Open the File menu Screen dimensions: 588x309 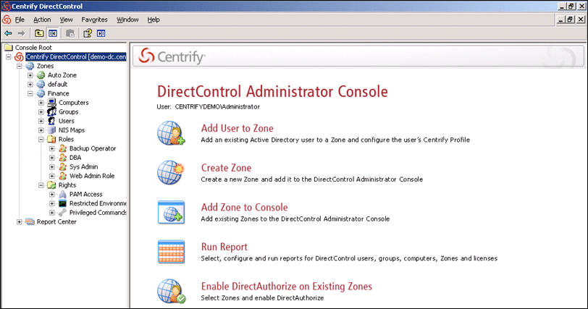pyautogui.click(x=20, y=20)
